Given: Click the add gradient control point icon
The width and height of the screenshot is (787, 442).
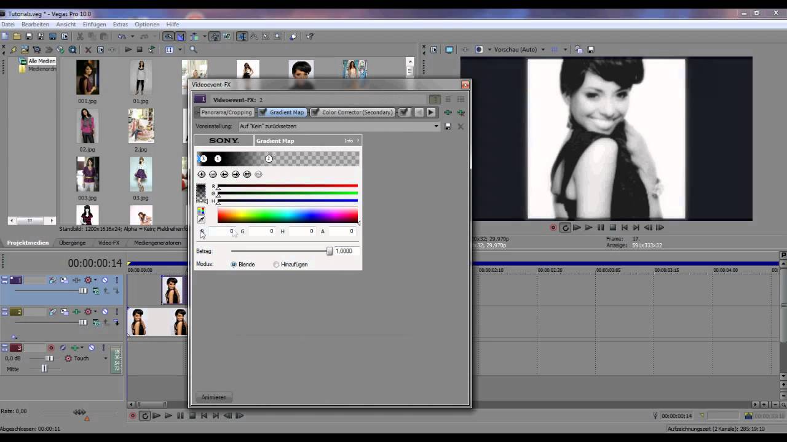Looking at the screenshot, I should [202, 174].
